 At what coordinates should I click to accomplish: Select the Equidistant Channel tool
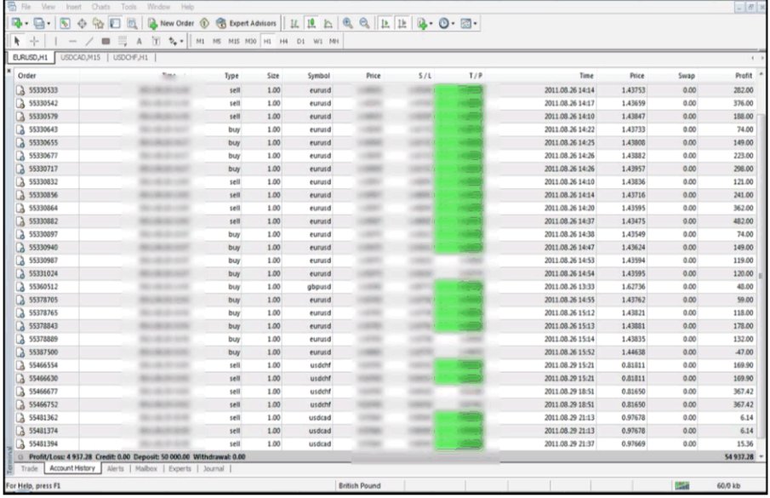tap(106, 41)
